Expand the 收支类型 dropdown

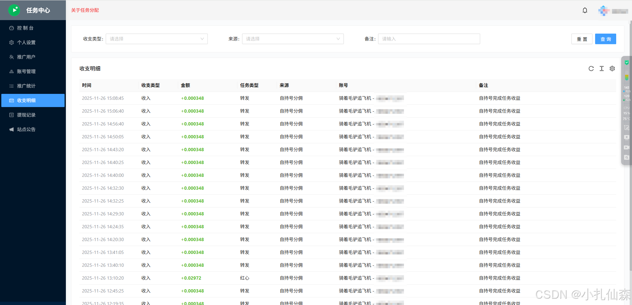point(156,39)
